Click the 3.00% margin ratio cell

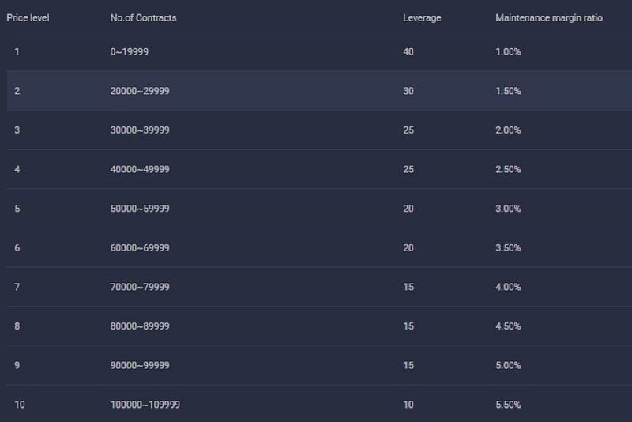click(508, 209)
